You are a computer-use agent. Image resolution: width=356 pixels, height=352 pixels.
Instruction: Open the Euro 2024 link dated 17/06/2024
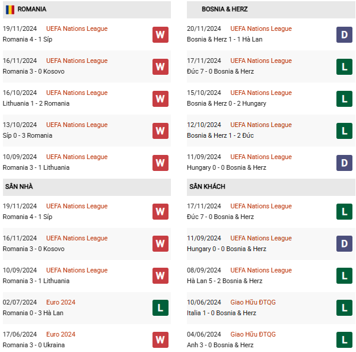coord(61,334)
